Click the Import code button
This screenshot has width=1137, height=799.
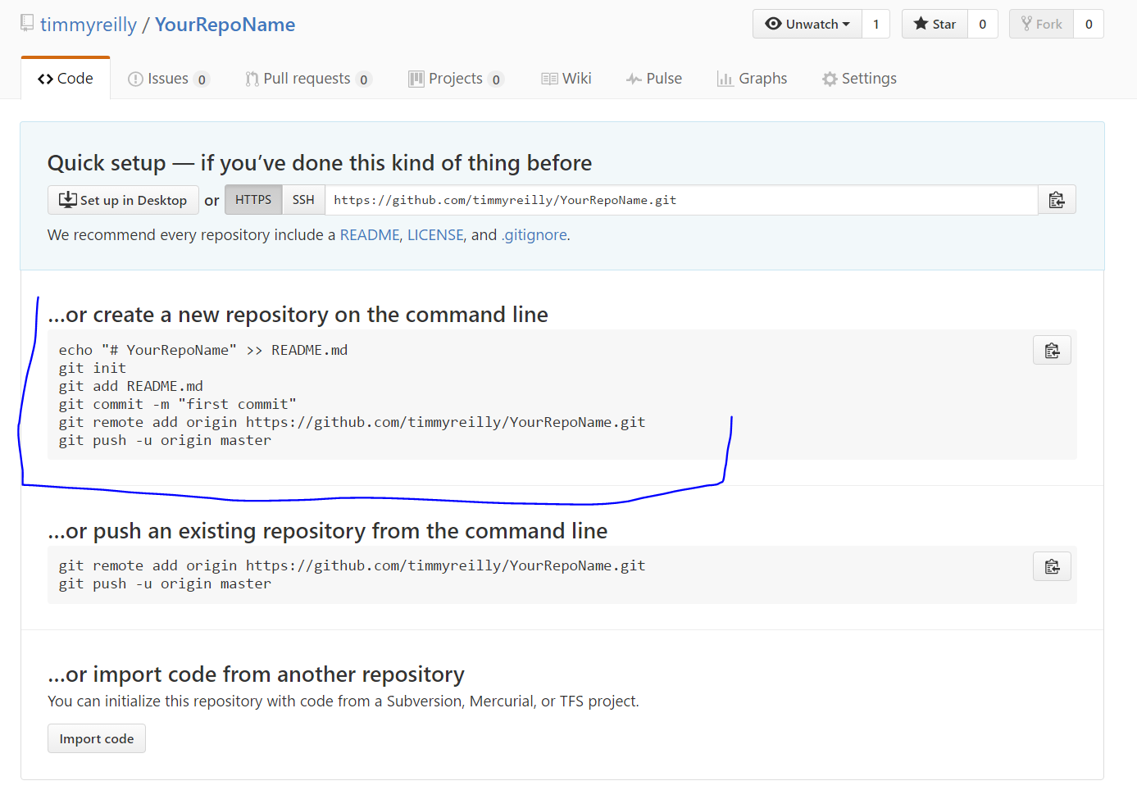tap(97, 738)
